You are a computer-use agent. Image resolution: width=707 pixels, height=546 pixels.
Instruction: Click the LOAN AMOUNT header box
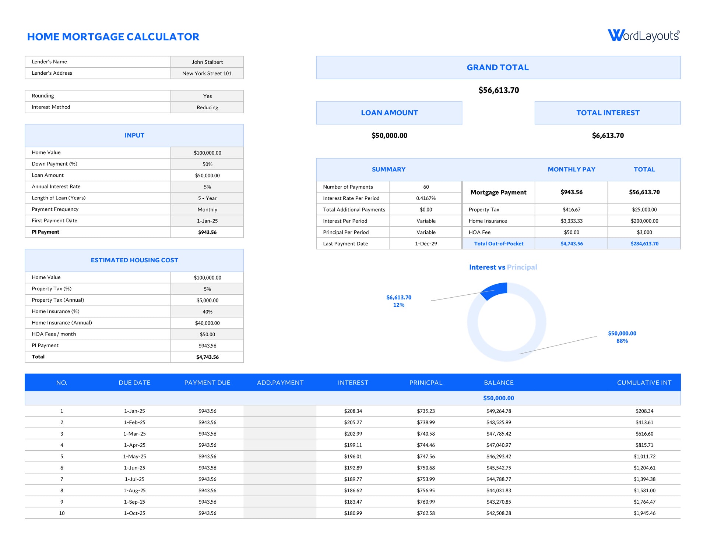pos(389,113)
